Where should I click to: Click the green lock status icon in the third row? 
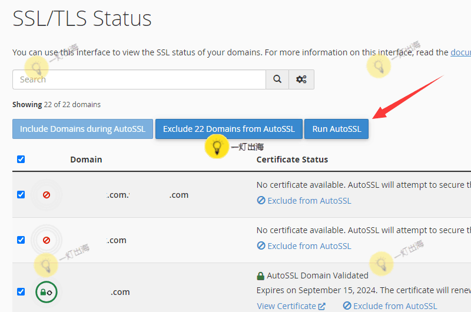[x=47, y=292]
